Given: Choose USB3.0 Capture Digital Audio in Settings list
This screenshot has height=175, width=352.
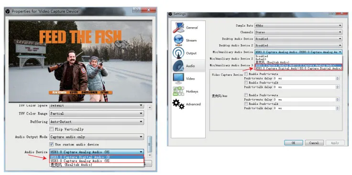Looking at the screenshot, I should [x=298, y=68].
